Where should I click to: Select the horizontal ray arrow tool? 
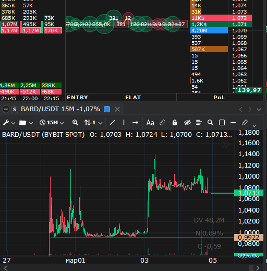[135, 123]
